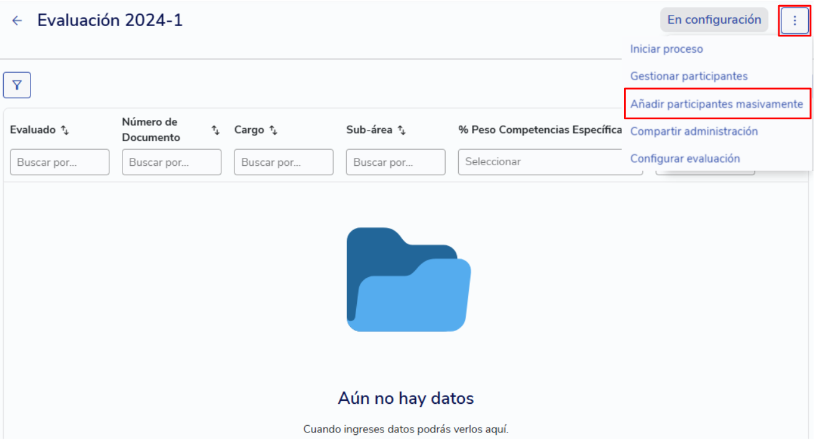Click the blue folder empty-state illustration
The width and height of the screenshot is (815, 448).
coord(408,279)
